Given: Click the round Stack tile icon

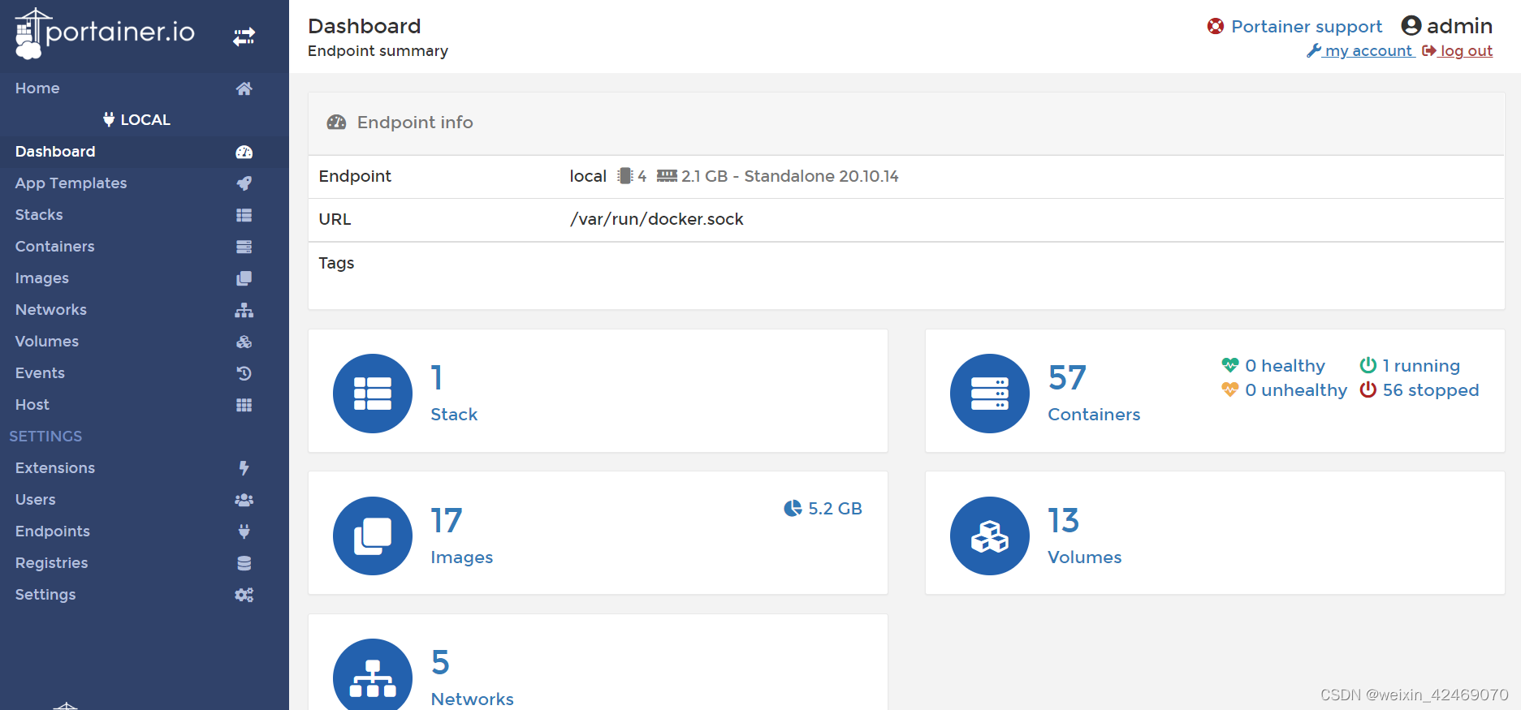Looking at the screenshot, I should click(373, 394).
